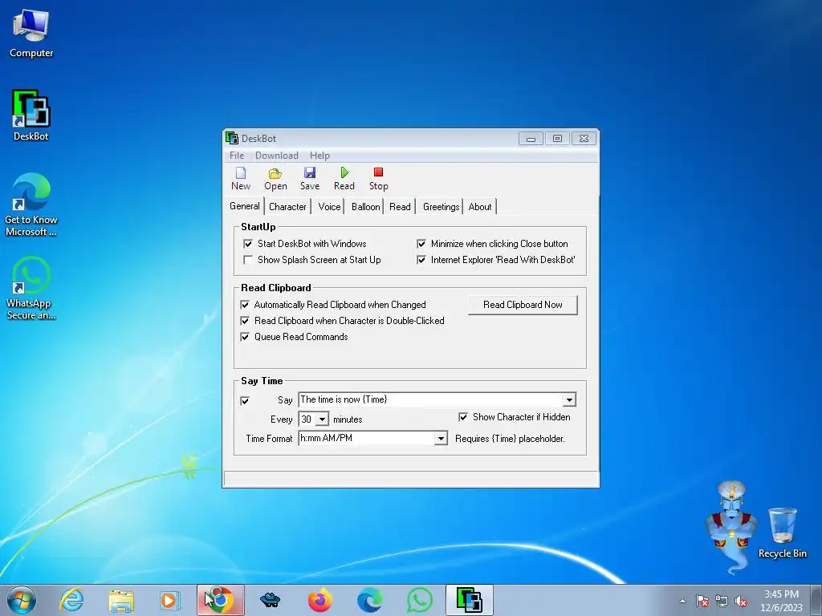Viewport: 822px width, 616px height.
Task: Open the Computer desktop icon
Action: pos(31,33)
